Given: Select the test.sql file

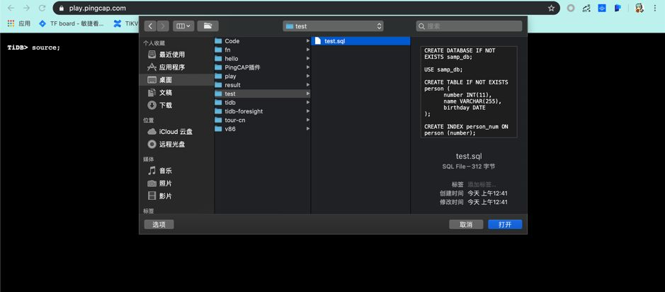Looking at the screenshot, I should pos(361,41).
